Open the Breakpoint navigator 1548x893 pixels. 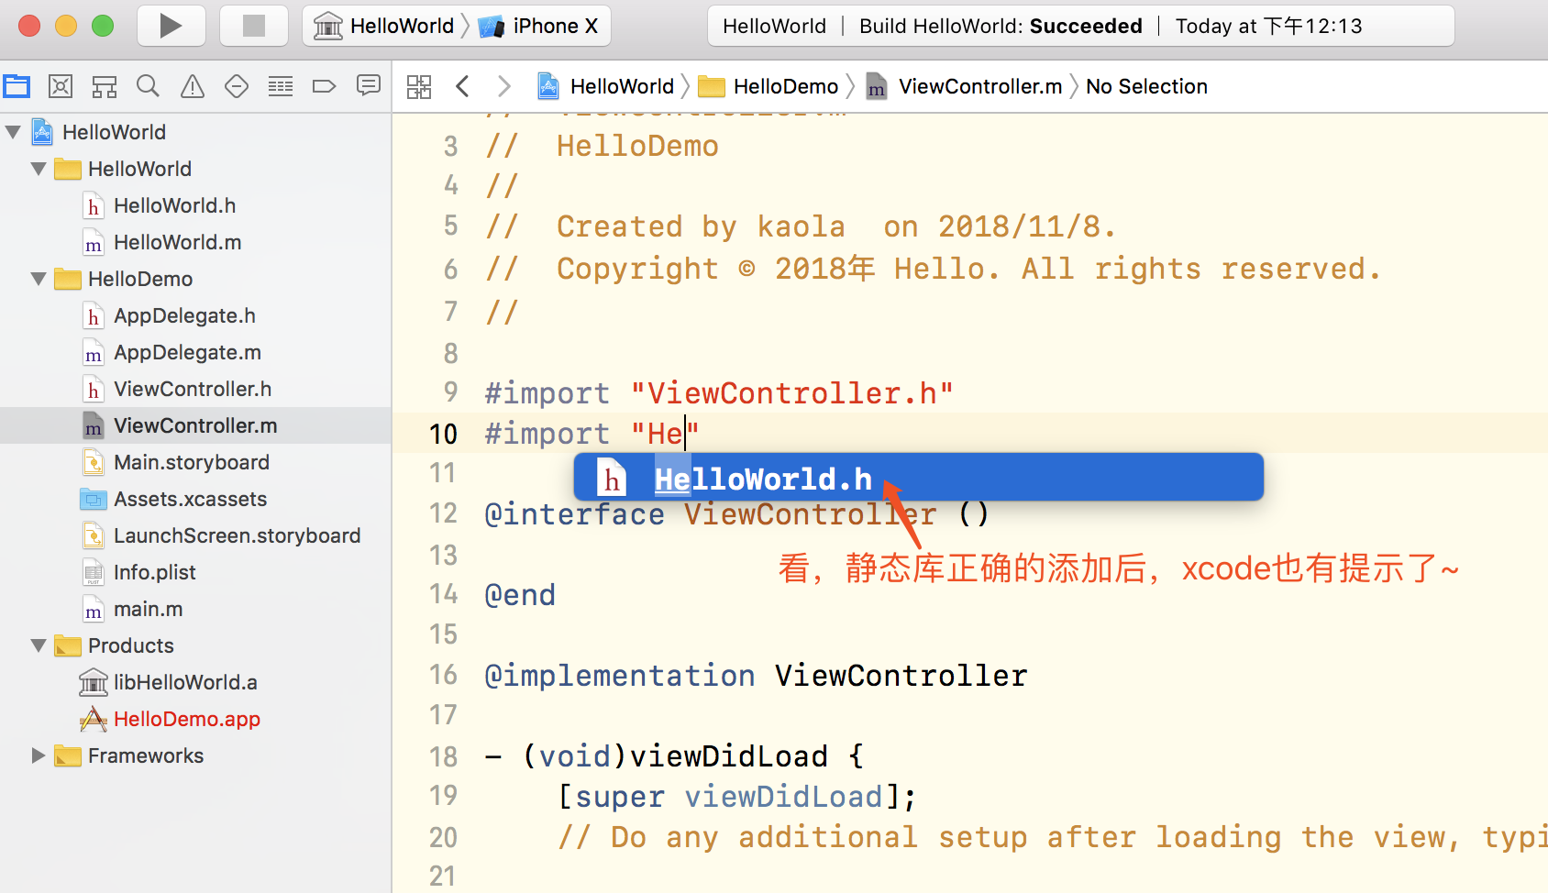click(324, 87)
